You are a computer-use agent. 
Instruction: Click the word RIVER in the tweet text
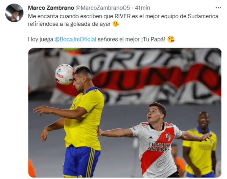[x=123, y=16]
